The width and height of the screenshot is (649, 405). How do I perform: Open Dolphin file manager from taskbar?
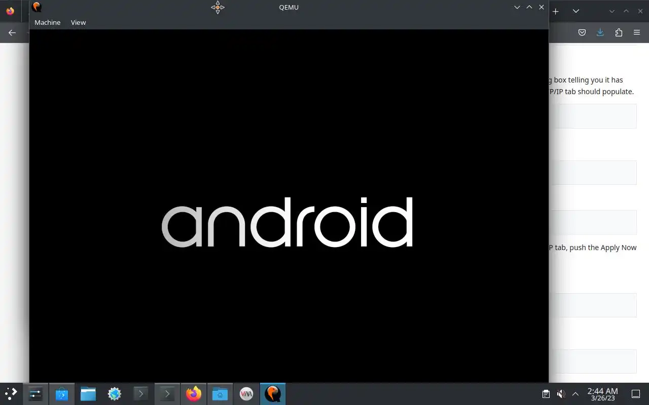(x=88, y=393)
